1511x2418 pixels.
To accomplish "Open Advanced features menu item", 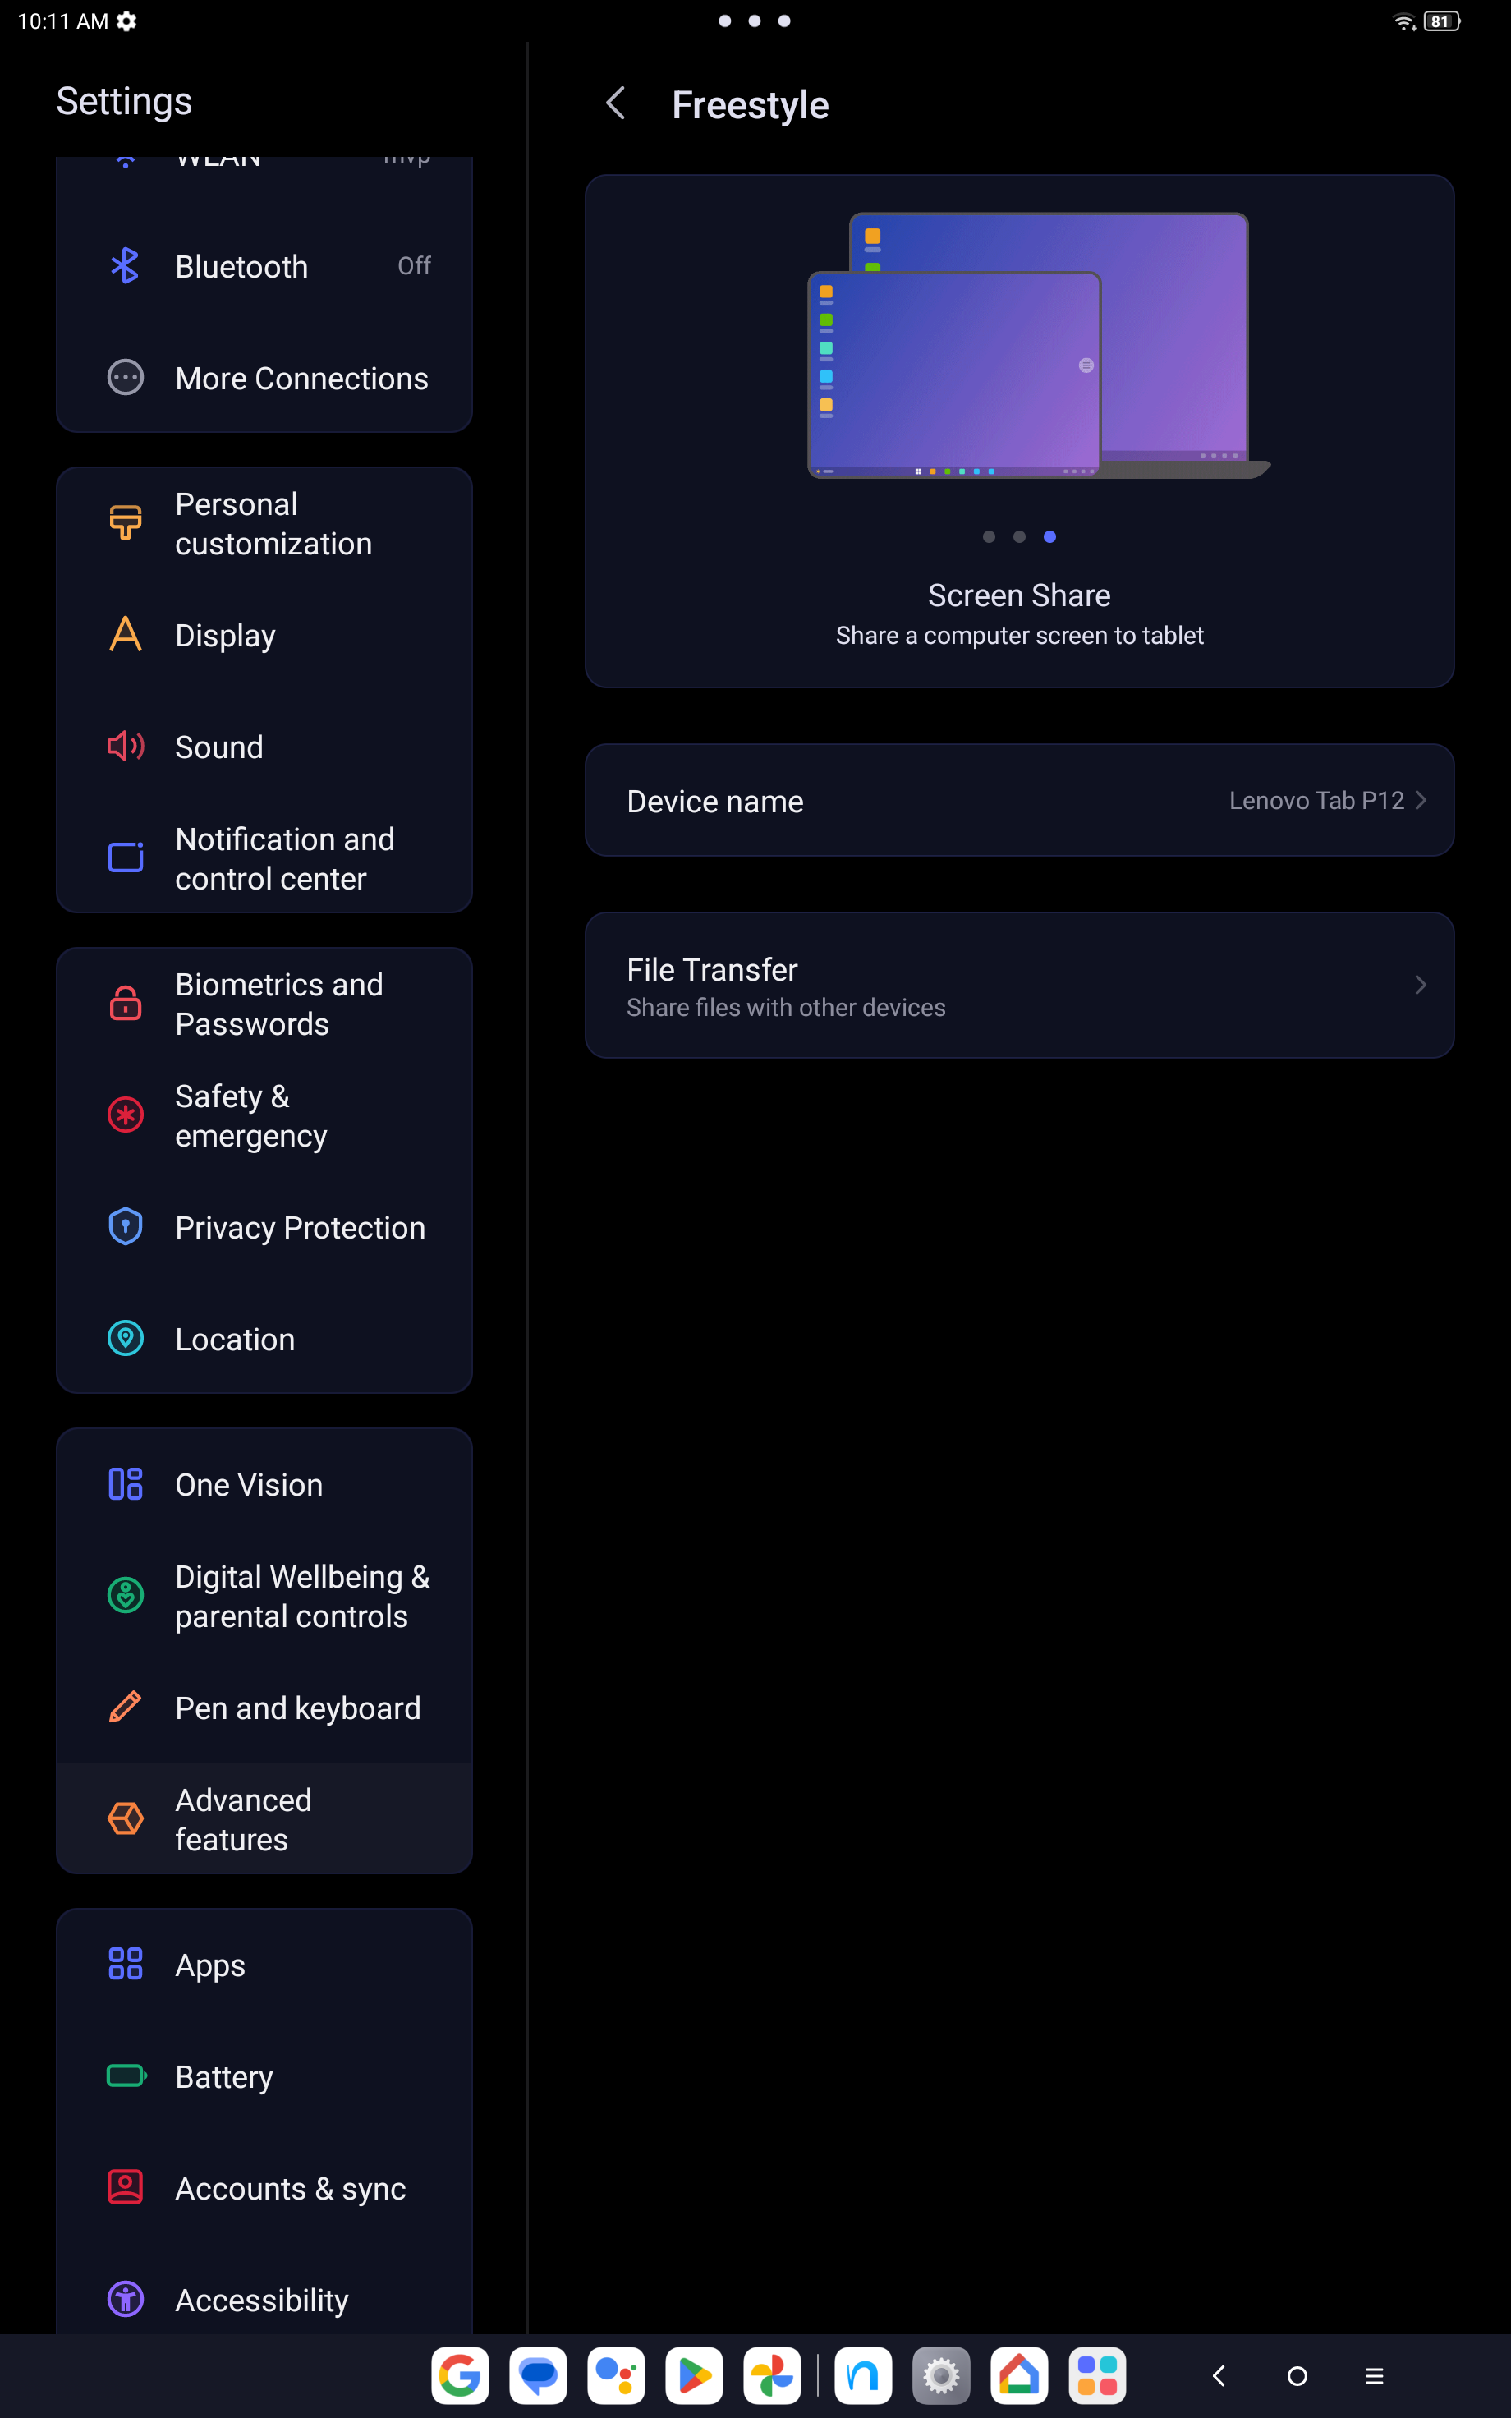I will 264,1818.
